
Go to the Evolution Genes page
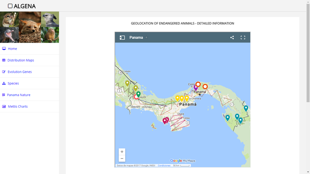tap(19, 72)
